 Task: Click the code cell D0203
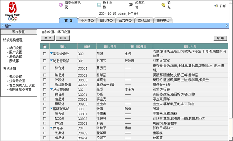82,104
